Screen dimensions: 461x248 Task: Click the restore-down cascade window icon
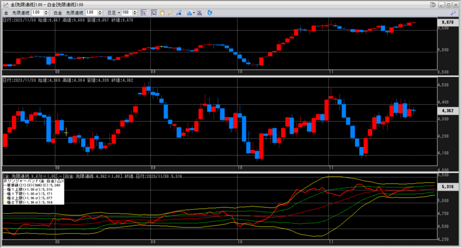click(433, 4)
